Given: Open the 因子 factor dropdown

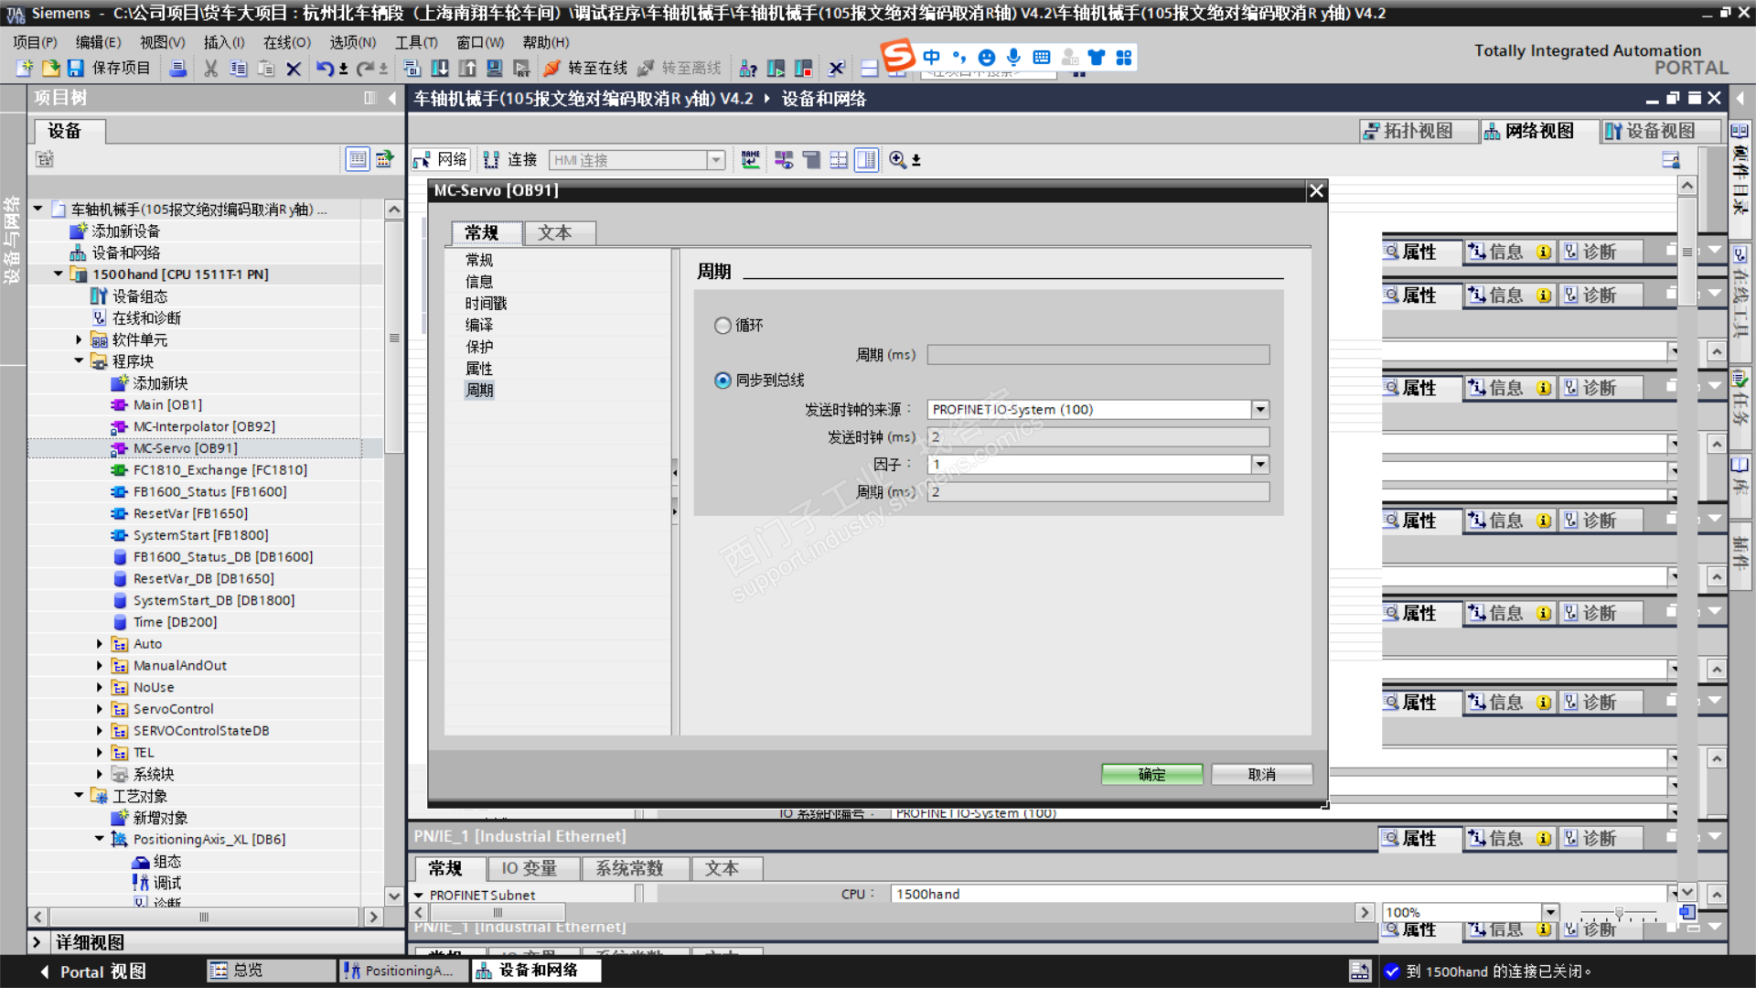Looking at the screenshot, I should tap(1260, 465).
